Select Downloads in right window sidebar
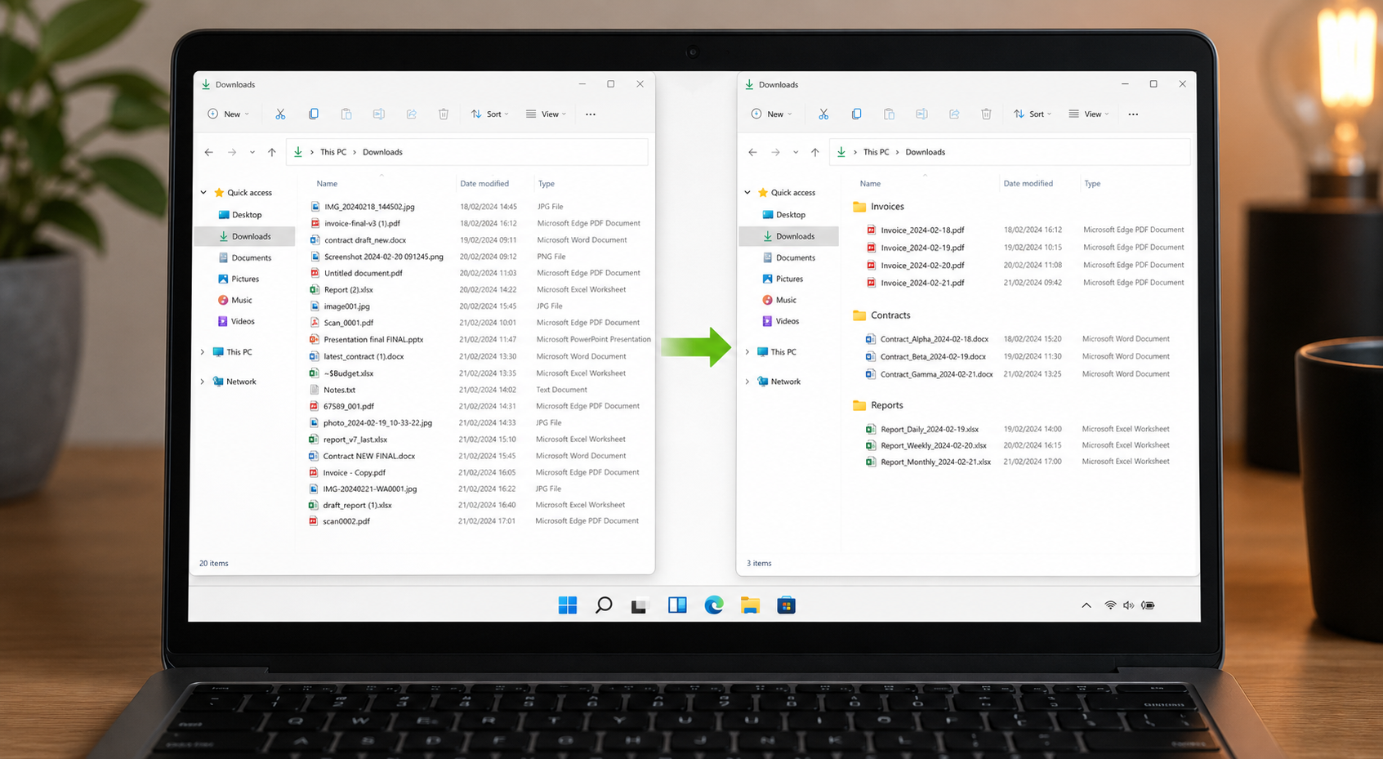This screenshot has width=1383, height=759. 789,236
